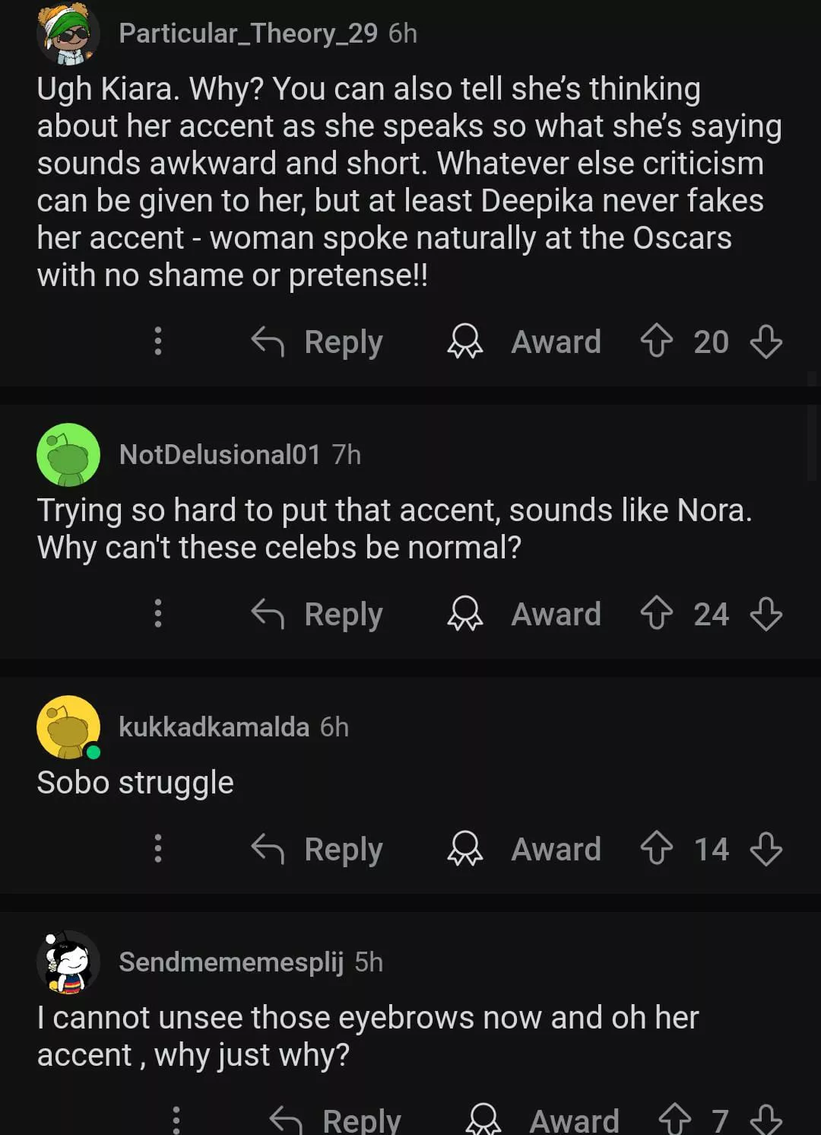The image size is (821, 1135).
Task: Open more options for Particular_Theory_29's comment
Action: click(x=158, y=341)
